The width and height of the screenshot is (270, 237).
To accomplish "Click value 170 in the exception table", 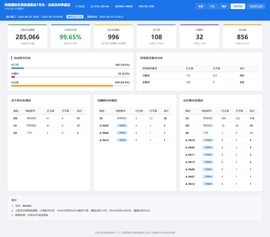I will click(x=188, y=75).
